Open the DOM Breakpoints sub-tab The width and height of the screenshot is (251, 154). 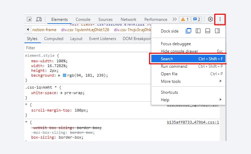coord(137,39)
